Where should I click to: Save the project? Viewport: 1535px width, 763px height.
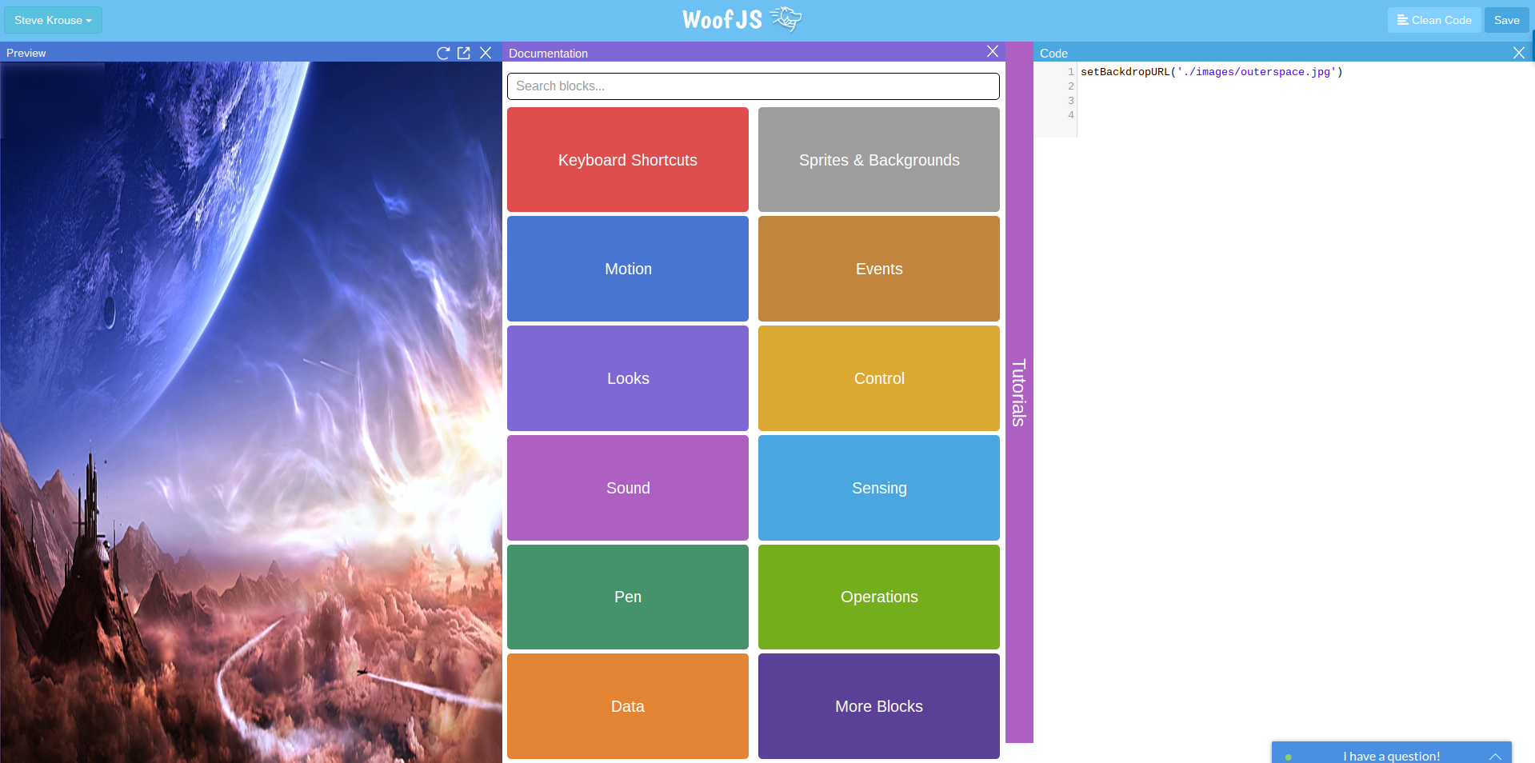(x=1506, y=20)
